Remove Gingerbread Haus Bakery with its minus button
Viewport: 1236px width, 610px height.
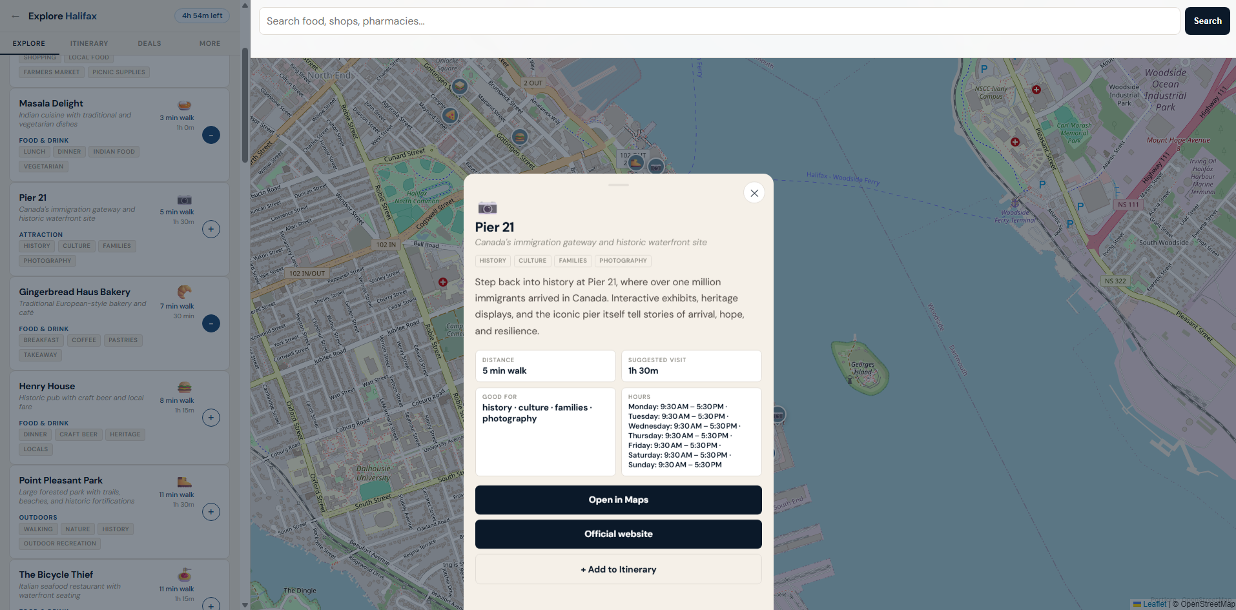point(211,323)
